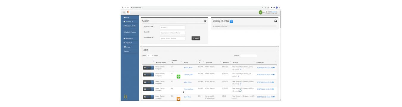Focus the Unique Record Number field

(172, 38)
